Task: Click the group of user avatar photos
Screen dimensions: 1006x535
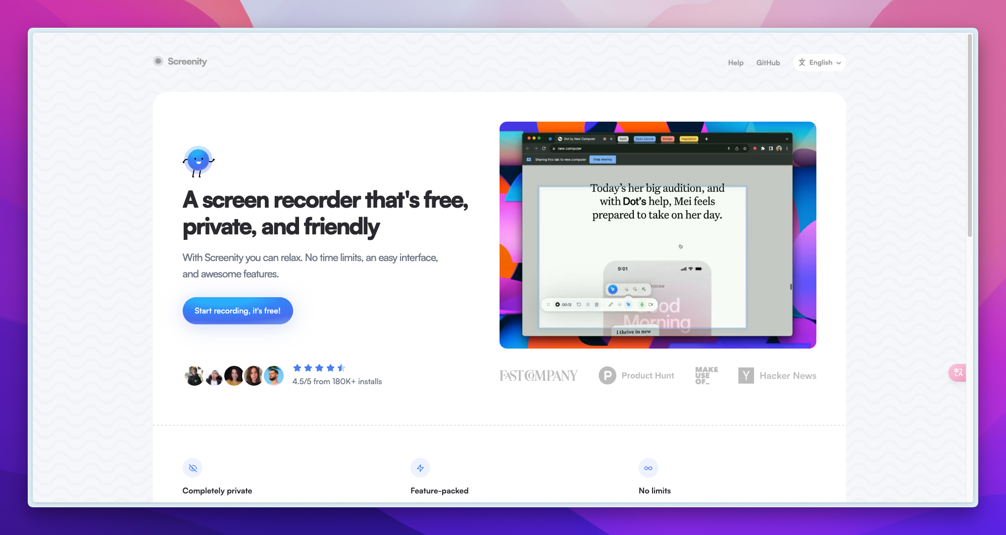Action: coord(234,376)
